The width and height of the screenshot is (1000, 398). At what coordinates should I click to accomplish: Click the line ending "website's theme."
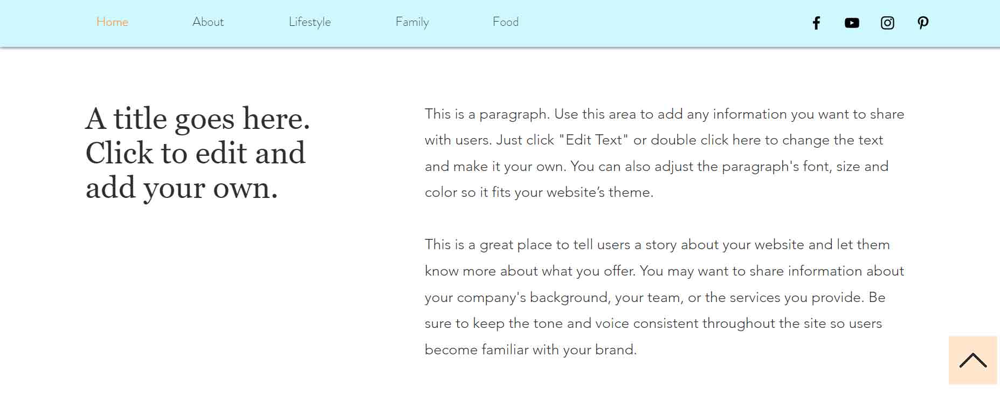tap(539, 193)
